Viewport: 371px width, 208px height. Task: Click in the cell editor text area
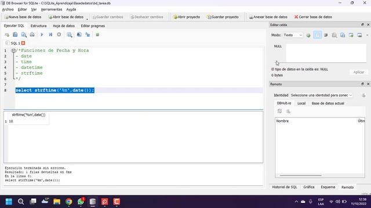pyautogui.click(x=326, y=53)
